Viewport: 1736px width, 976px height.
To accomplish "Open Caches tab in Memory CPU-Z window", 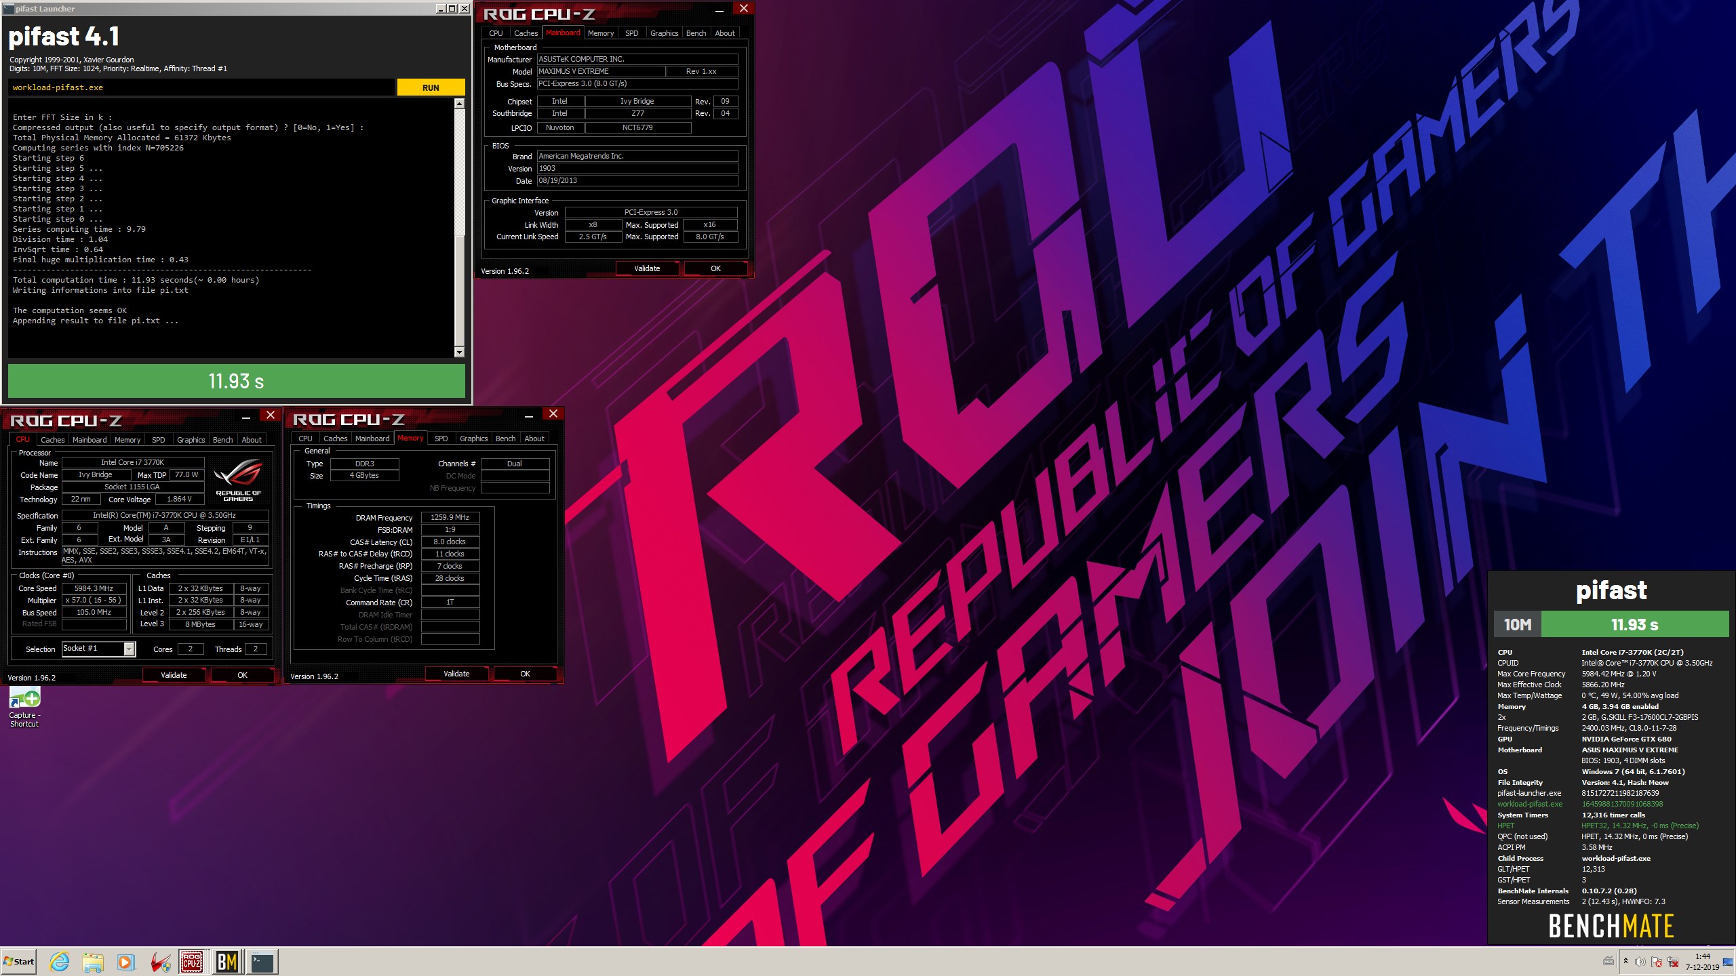I will [335, 438].
